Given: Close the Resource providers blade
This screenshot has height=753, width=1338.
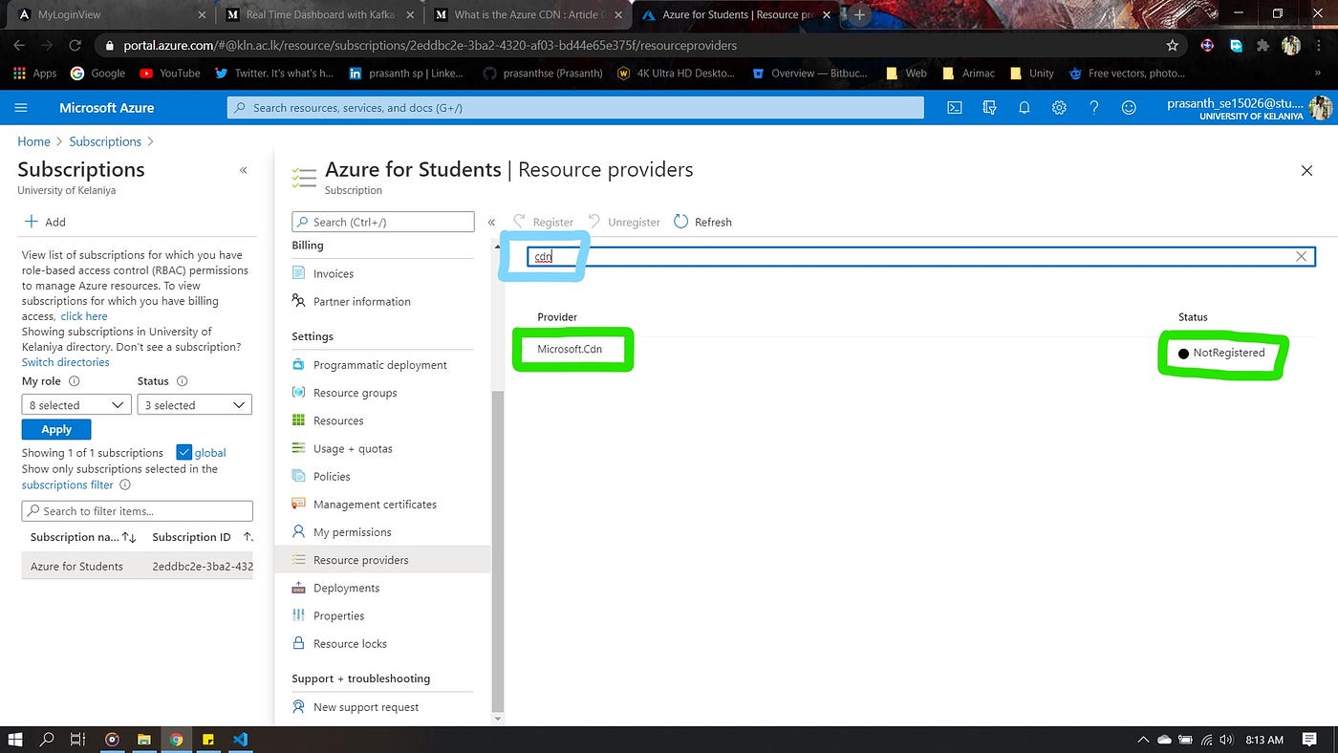Looking at the screenshot, I should pos(1306,170).
